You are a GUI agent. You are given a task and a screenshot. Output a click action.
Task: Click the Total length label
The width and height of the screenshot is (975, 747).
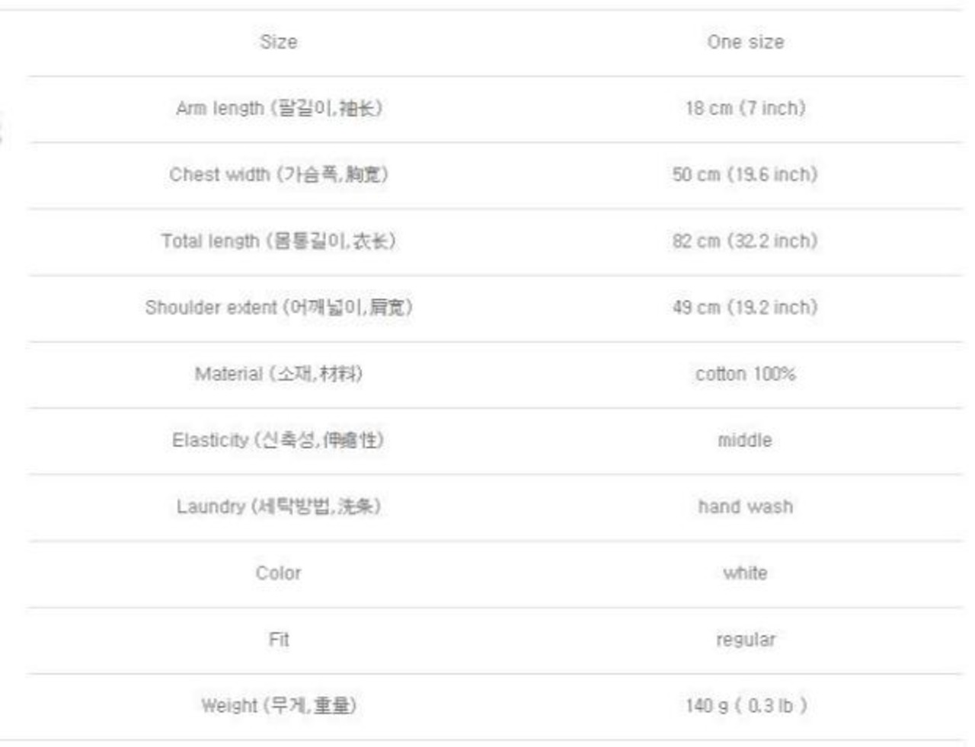coord(279,241)
